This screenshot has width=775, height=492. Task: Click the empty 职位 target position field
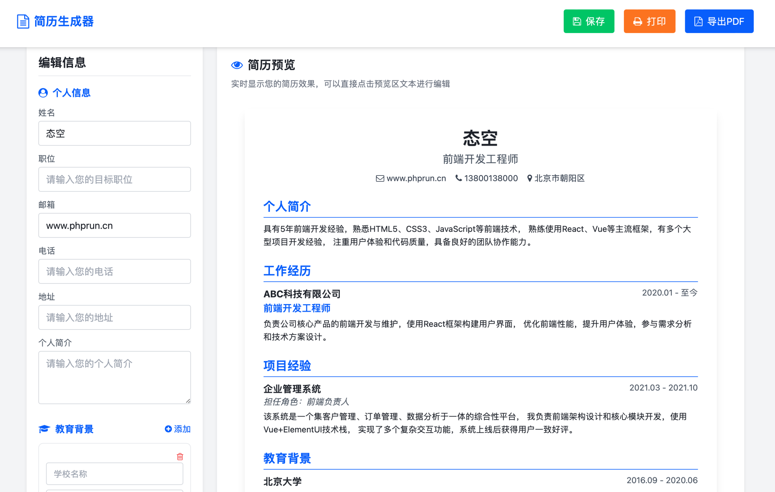tap(114, 179)
